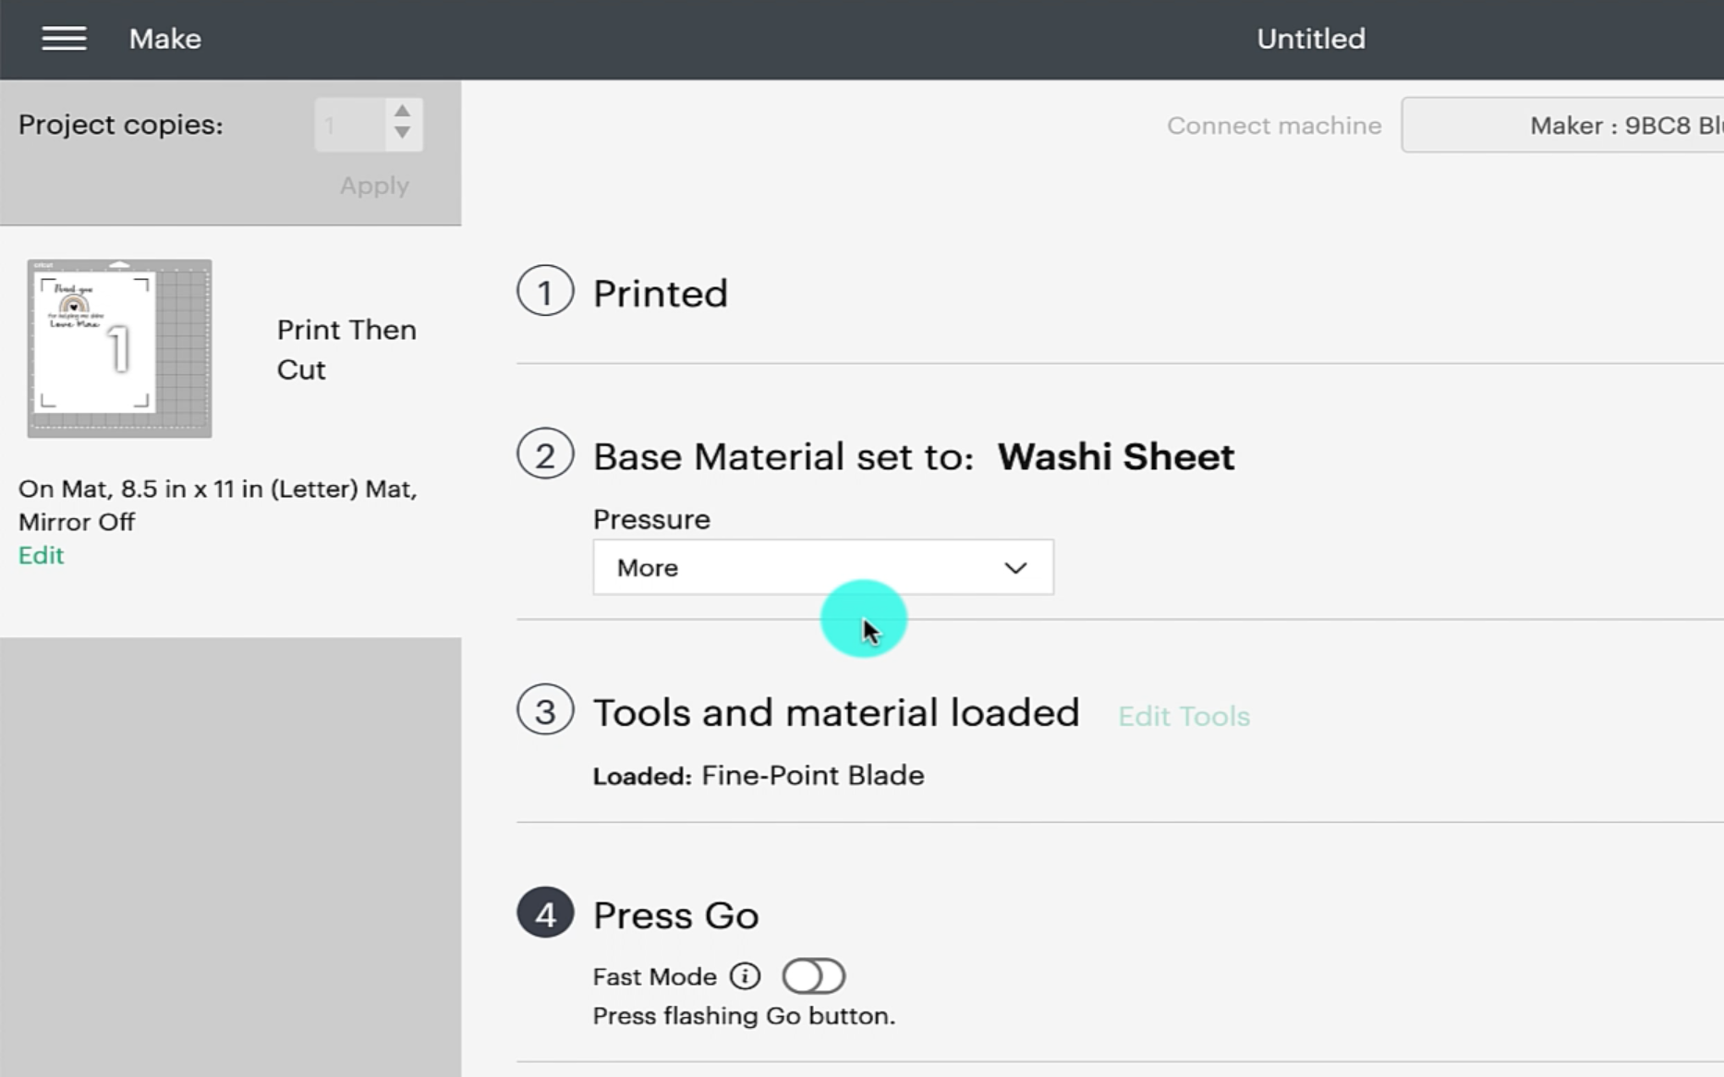Click the step 1 circle icon

point(545,292)
